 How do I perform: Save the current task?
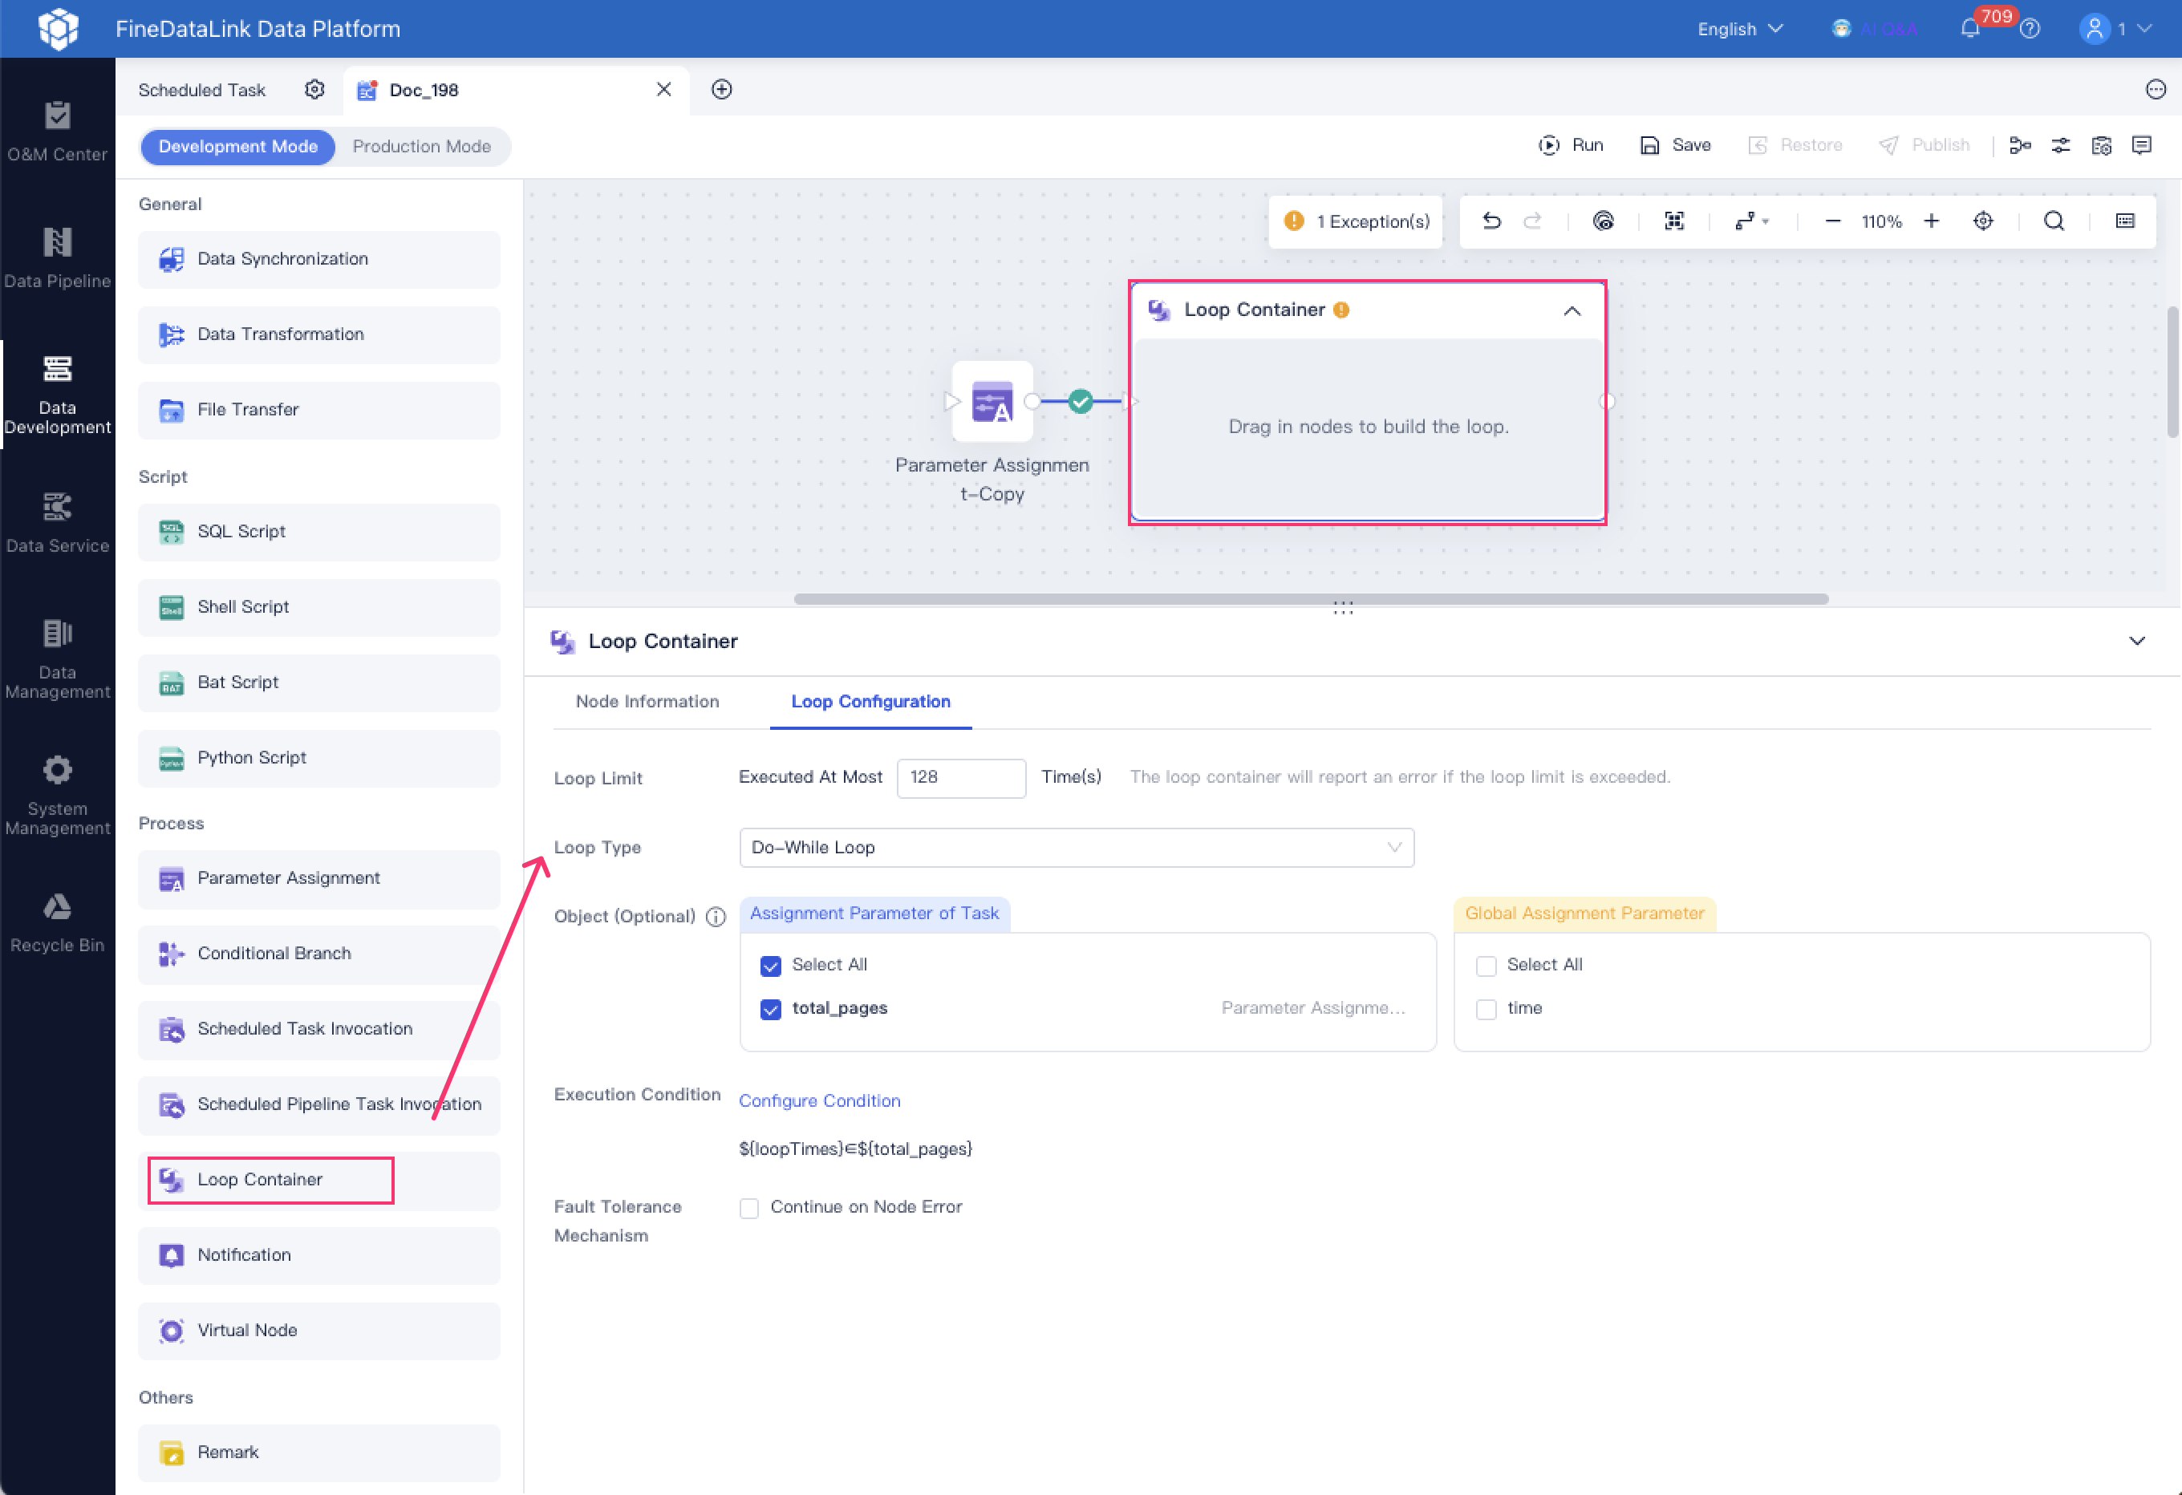(x=1675, y=144)
